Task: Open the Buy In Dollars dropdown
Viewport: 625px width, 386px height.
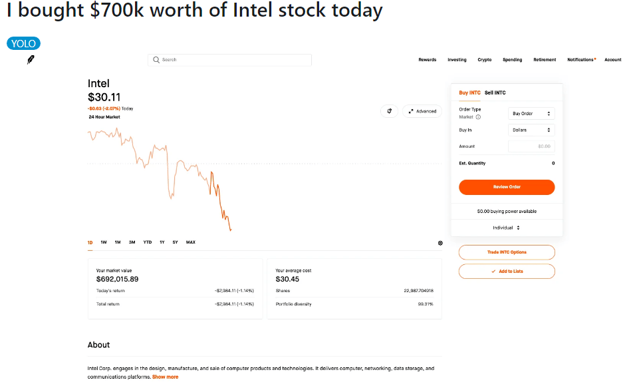Action: pos(531,130)
